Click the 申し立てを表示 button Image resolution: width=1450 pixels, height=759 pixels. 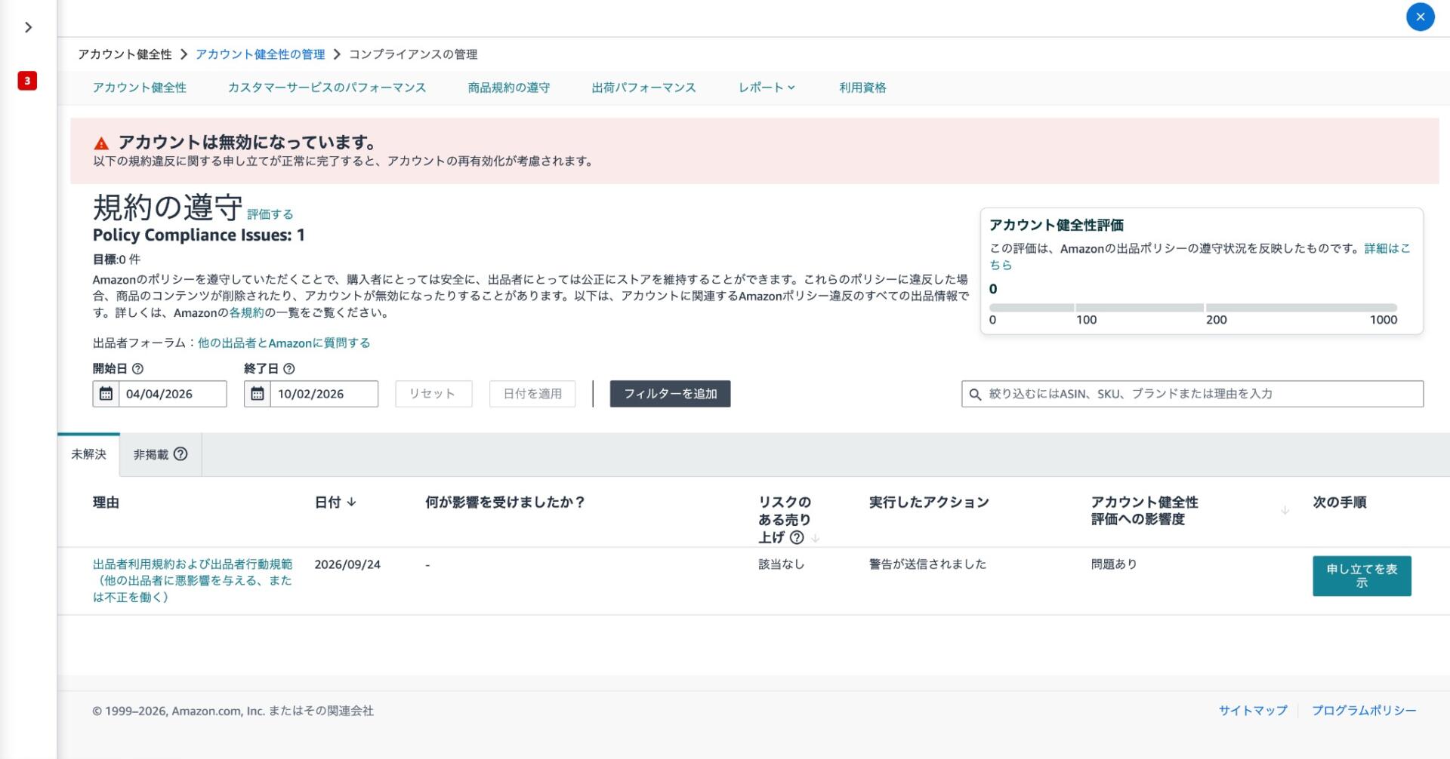[1362, 576]
